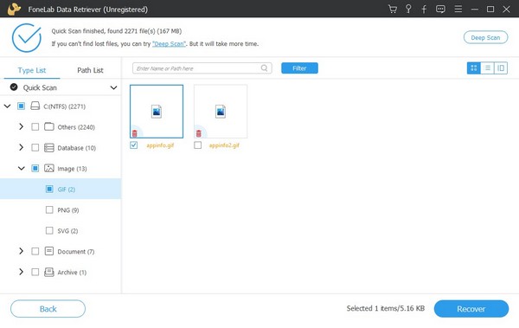Open the shopping cart purchase icon
519x328 pixels.
coord(393,9)
